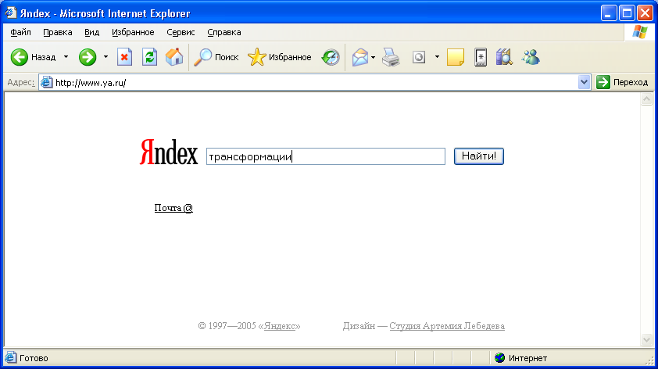Click the Переход go button

click(622, 83)
